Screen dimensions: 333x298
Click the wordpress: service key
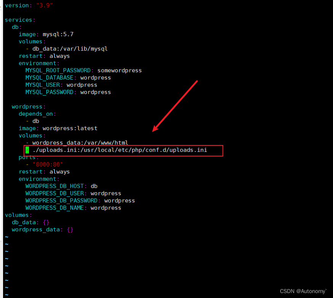pos(29,107)
